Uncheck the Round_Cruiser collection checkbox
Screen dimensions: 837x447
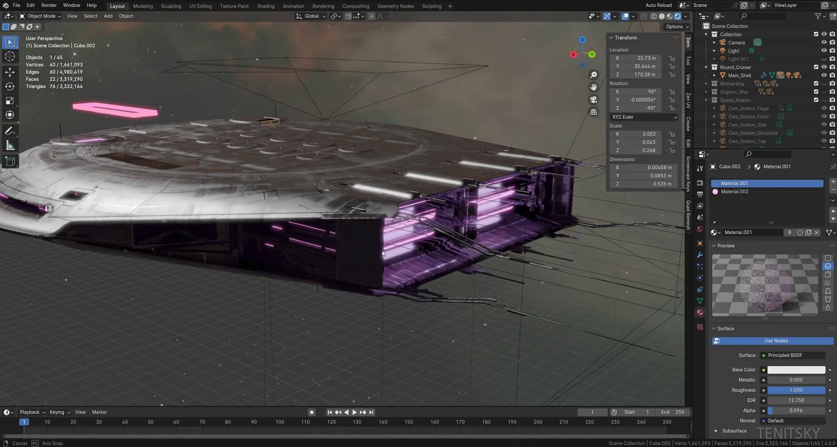(x=816, y=67)
